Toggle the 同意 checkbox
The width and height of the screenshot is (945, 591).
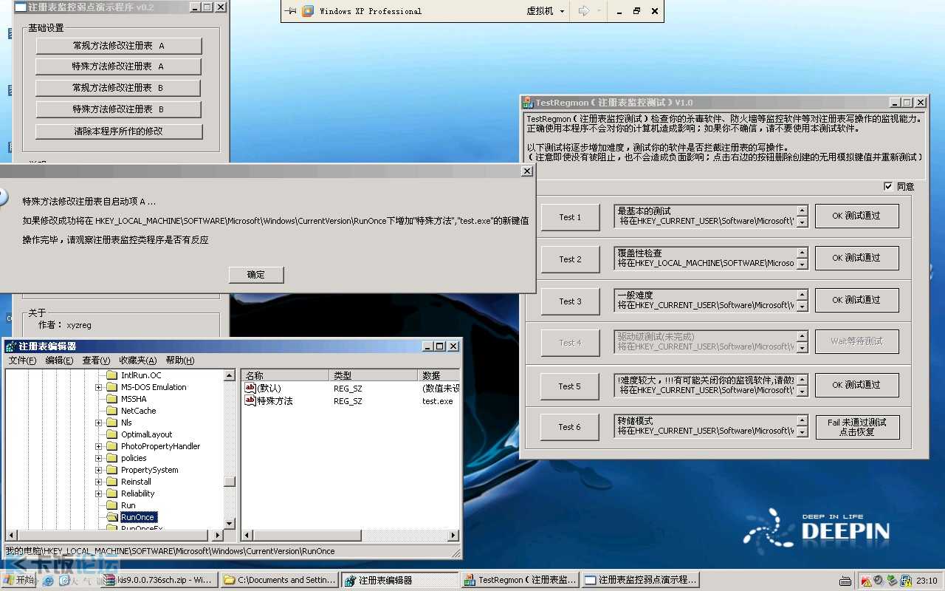(888, 186)
